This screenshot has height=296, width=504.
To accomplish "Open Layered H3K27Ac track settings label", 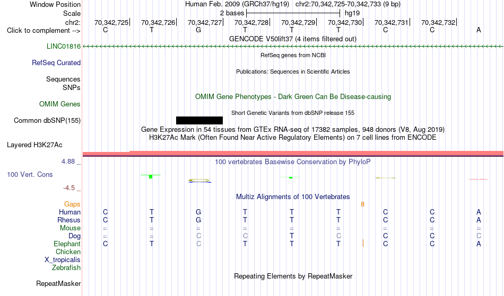I will pos(34,145).
